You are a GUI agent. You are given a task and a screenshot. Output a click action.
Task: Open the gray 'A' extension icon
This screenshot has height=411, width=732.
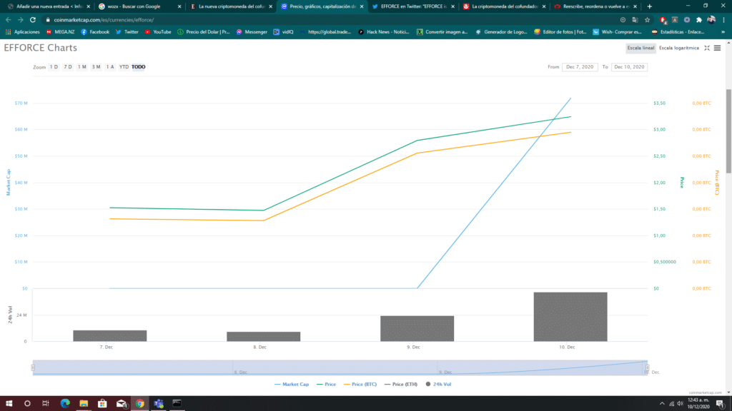click(x=675, y=20)
